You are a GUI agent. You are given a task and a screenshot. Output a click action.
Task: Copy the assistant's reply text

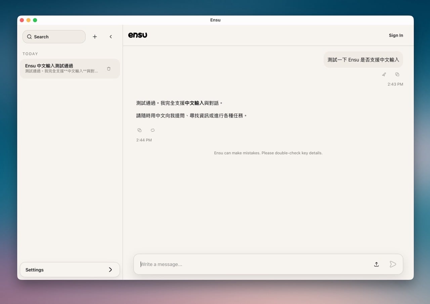(139, 130)
